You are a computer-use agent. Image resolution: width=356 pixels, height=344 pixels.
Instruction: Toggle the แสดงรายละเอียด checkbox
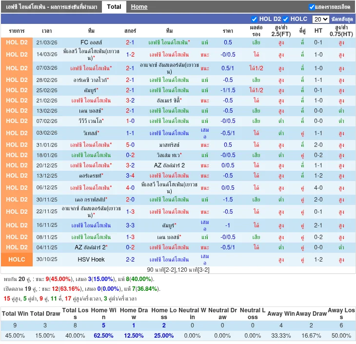point(312,7)
